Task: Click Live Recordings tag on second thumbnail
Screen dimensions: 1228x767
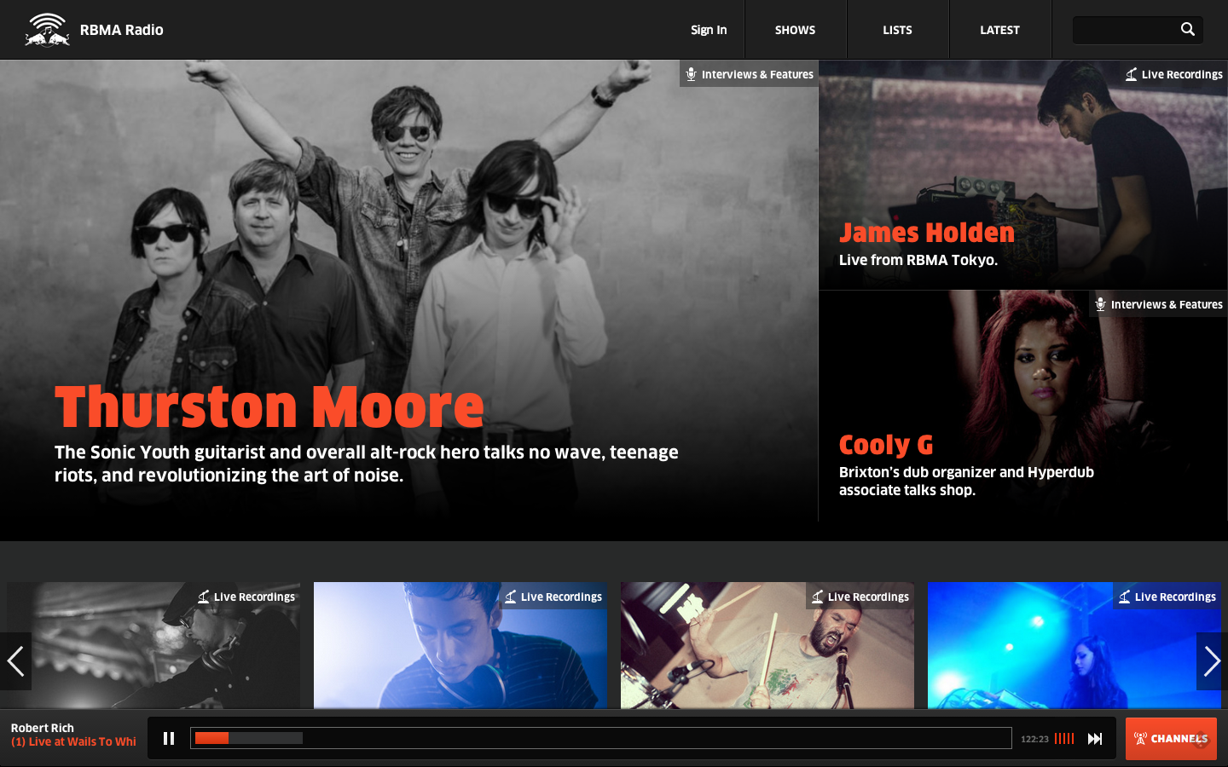Action: [x=553, y=597]
